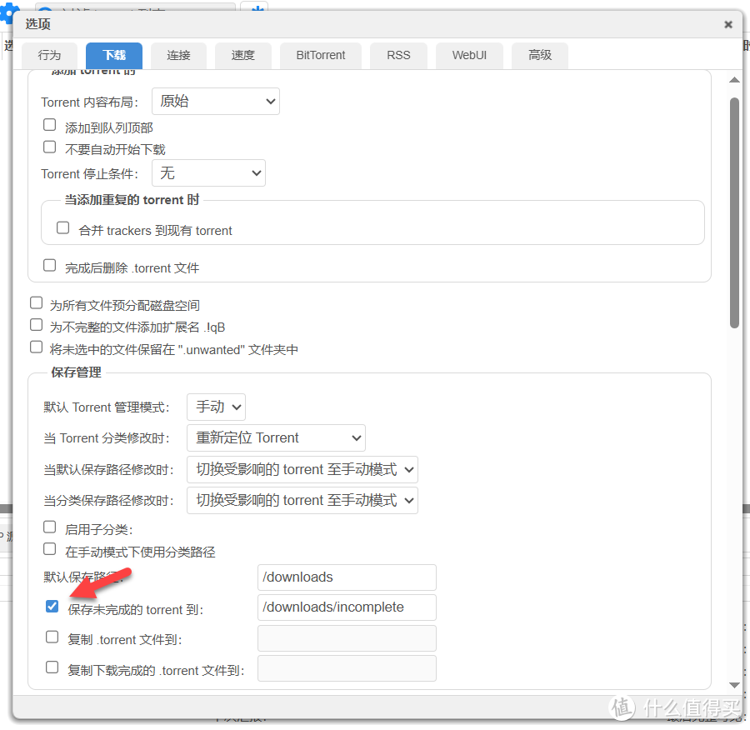
Task: Open the 速度 tab
Action: pyautogui.click(x=243, y=56)
